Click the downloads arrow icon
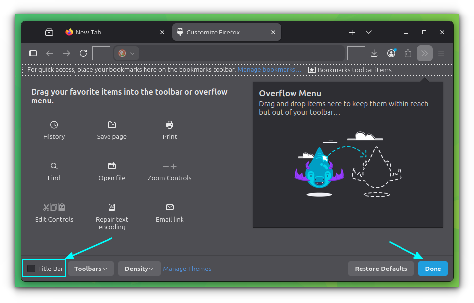Image resolution: width=474 pixels, height=303 pixels. pyautogui.click(x=374, y=54)
